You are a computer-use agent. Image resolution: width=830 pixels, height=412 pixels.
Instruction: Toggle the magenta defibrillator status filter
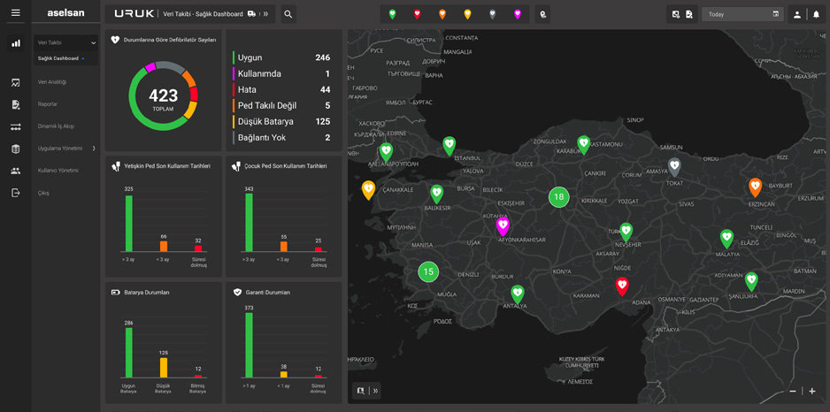coord(517,15)
